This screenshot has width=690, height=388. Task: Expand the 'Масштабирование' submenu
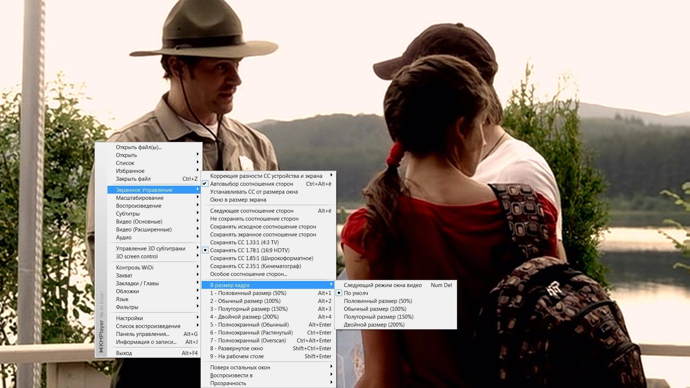point(154,198)
